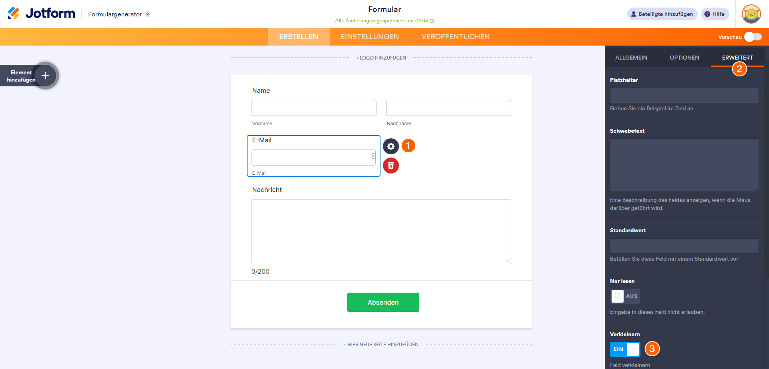The image size is (769, 369).
Task: Click Beteiligte hinzufügen button
Action: pos(662,14)
